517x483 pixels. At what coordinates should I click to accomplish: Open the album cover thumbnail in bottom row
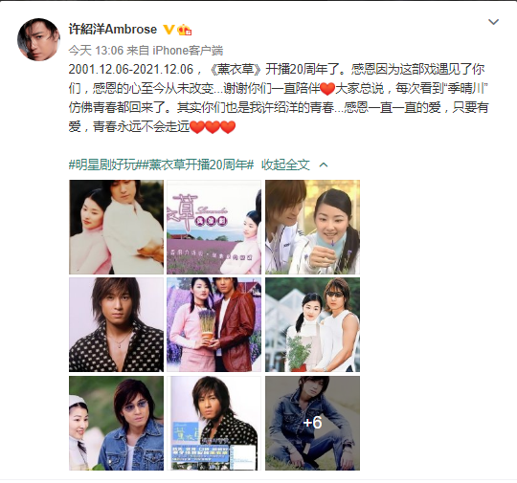(x=214, y=423)
